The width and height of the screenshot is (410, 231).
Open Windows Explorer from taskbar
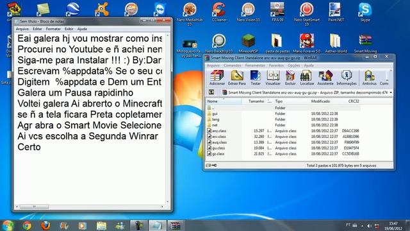pos(101,225)
